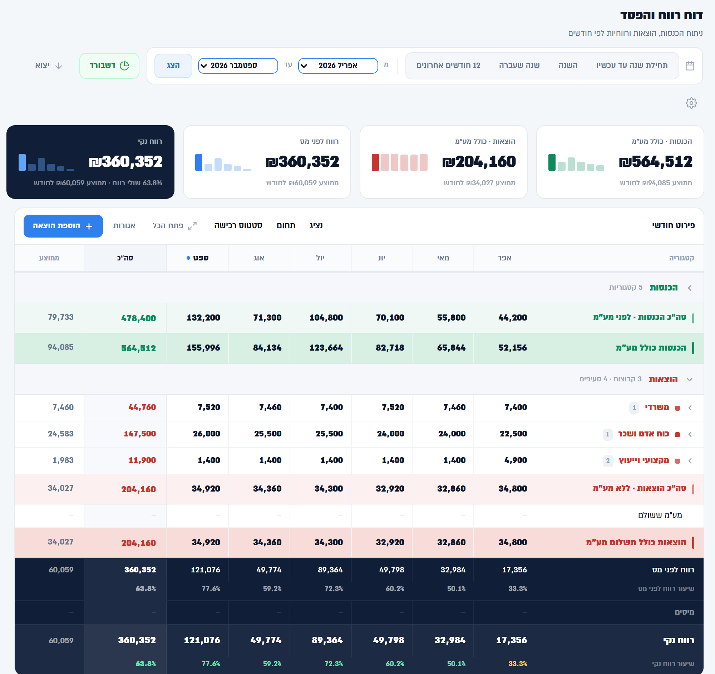
Task: Open the רווח לפני מס summary card
Action: (x=267, y=162)
